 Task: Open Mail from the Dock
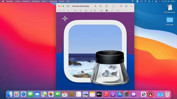pos(37,94)
